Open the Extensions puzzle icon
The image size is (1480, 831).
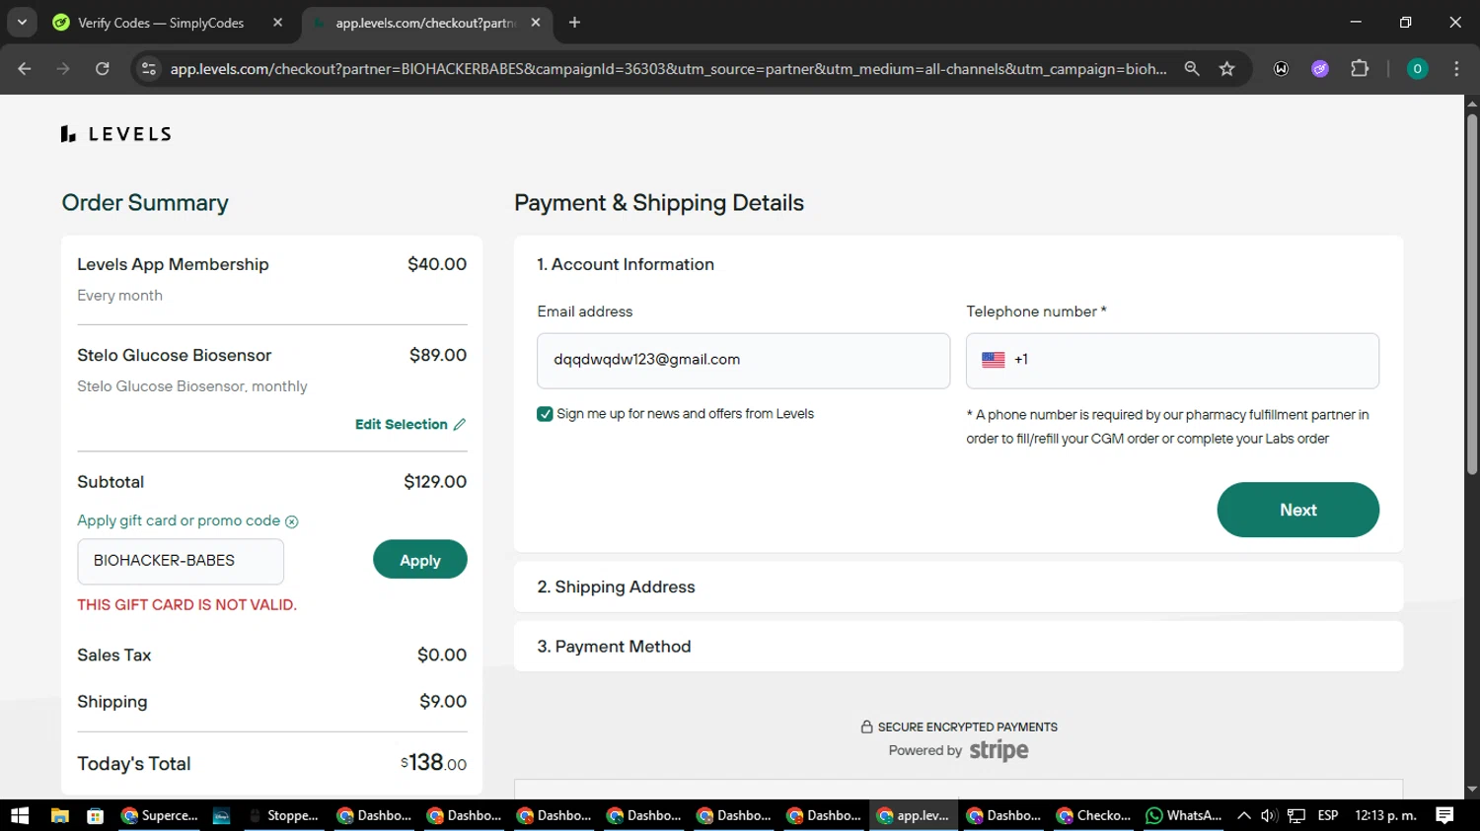(1360, 68)
